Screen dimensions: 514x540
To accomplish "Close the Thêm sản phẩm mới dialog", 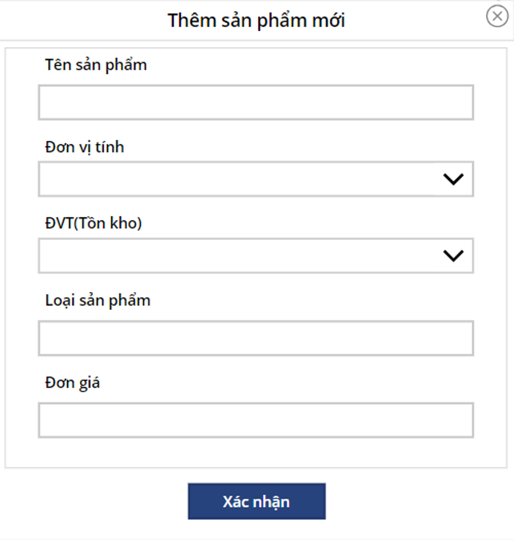I will [x=497, y=16].
